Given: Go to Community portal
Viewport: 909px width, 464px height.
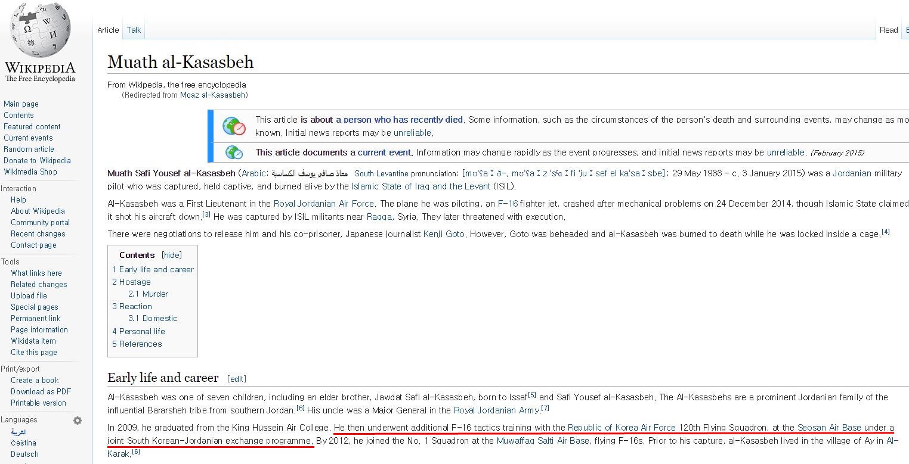Looking at the screenshot, I should click(x=40, y=222).
